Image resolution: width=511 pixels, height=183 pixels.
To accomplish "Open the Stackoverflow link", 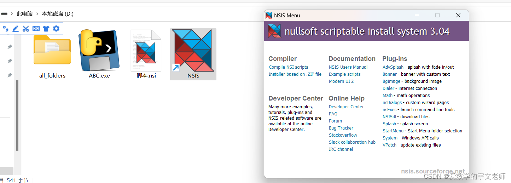I will 343,135.
